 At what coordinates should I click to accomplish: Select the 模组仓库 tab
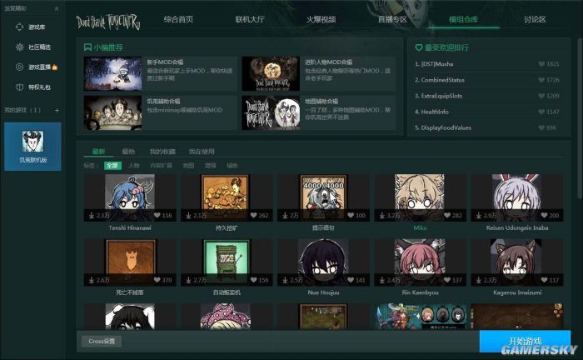coord(464,19)
